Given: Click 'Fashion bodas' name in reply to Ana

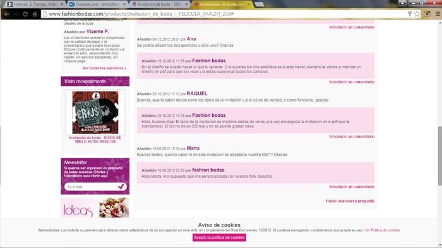Looking at the screenshot, I should click(x=208, y=61).
